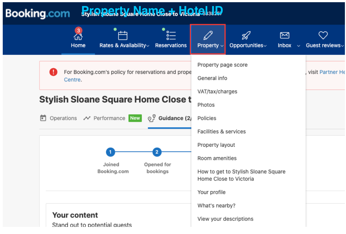
Task: Click step 1 Joined Booking.com circle
Action: (110, 152)
